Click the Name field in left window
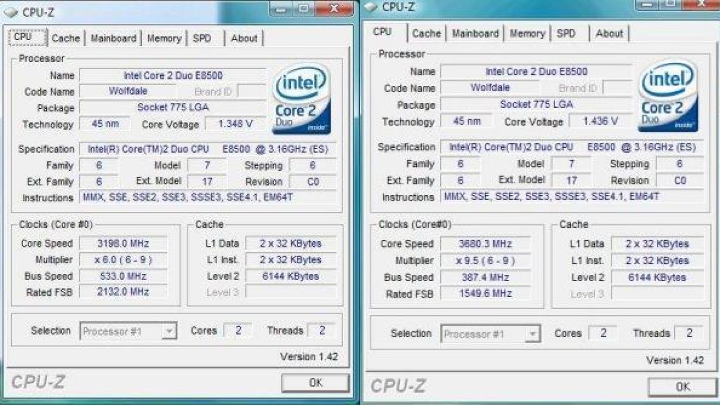 (173, 75)
